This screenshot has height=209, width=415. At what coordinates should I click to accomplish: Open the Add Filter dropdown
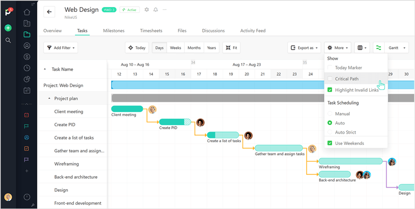[60, 48]
